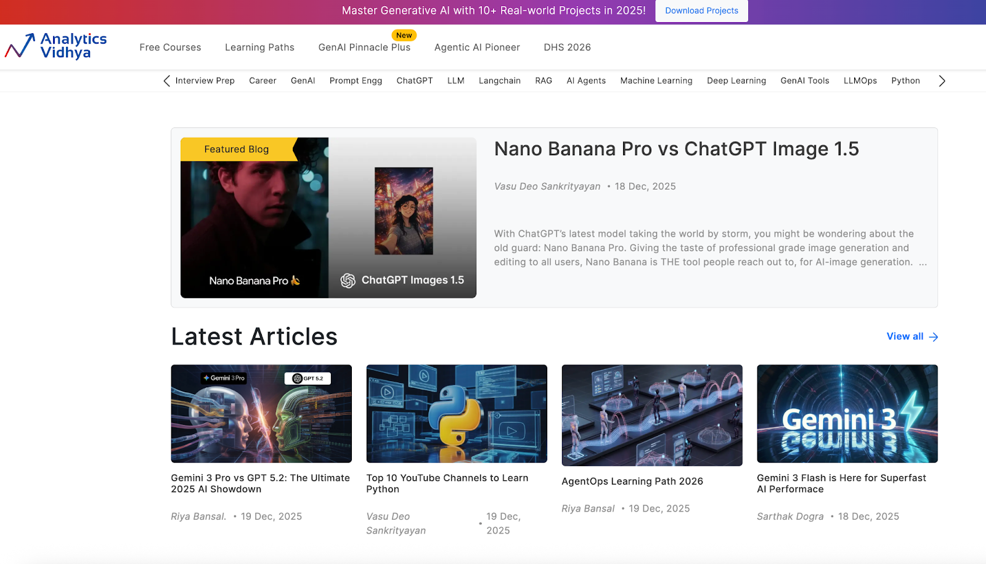The height and width of the screenshot is (564, 986).
Task: Open the Free Courses menu
Action: coord(170,47)
